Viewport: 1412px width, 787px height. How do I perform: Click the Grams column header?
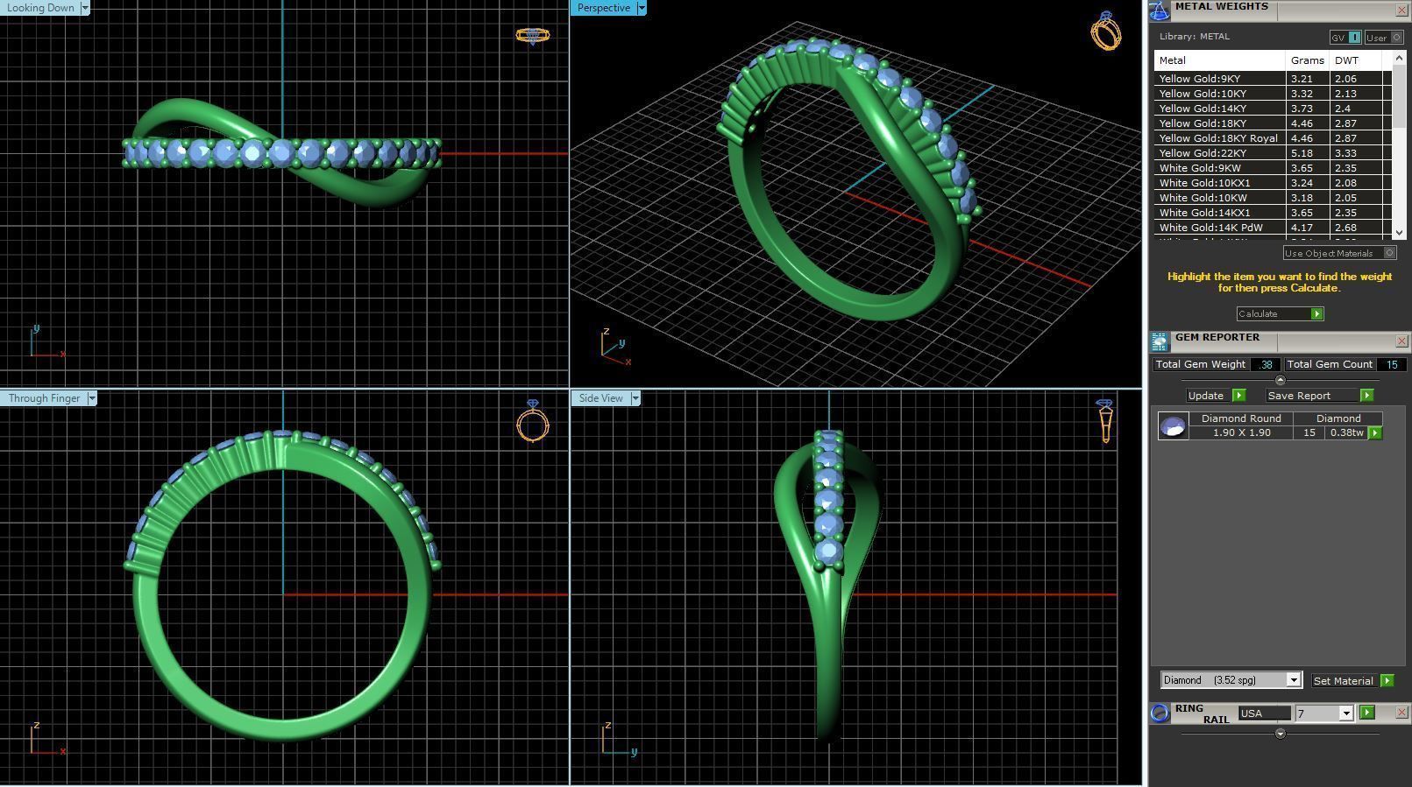[1307, 60]
